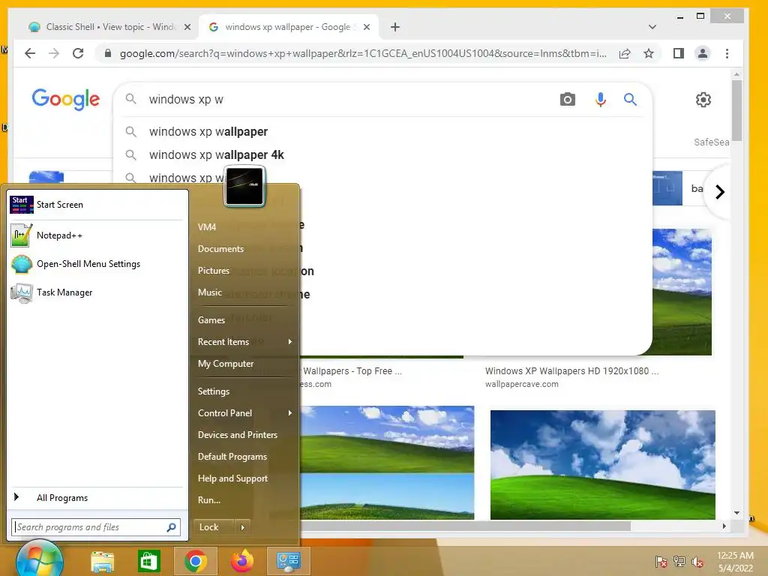Click the Google search text field

pos(348,100)
